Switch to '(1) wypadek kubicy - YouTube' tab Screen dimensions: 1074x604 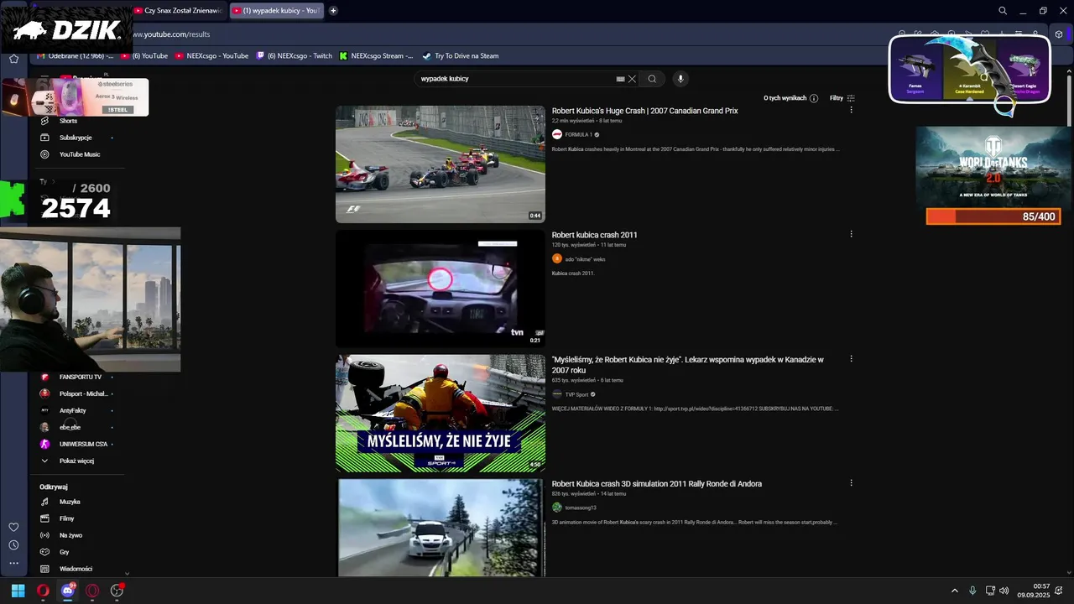tap(276, 10)
